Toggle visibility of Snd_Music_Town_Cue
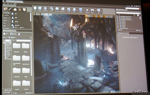Viewport: 150px width, 95px height. pos(117,18)
